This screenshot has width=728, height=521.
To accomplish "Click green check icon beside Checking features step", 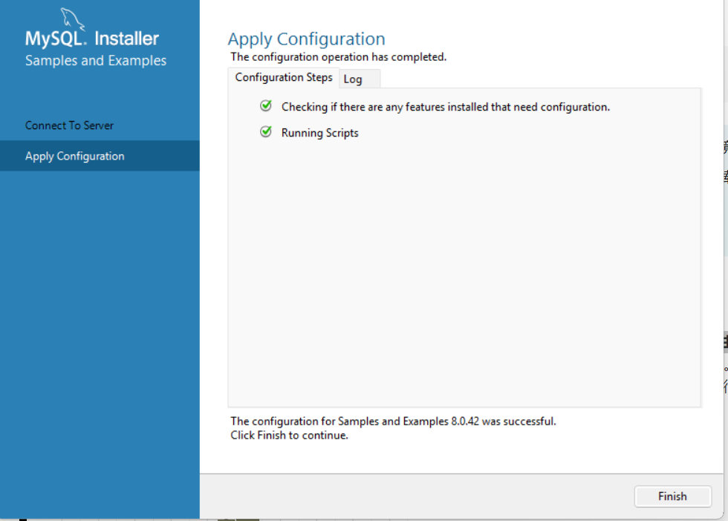I will pos(266,106).
